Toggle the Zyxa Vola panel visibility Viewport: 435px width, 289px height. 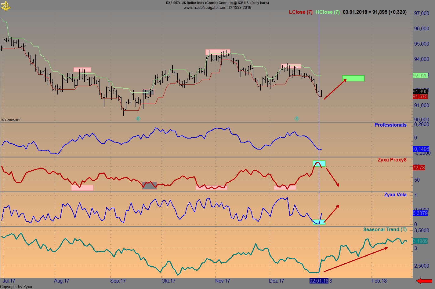pyautogui.click(x=395, y=195)
